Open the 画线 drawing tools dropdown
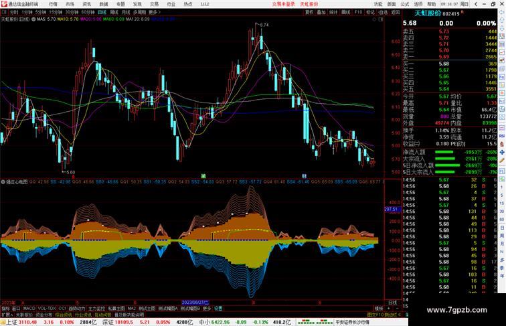506x326 pixels. point(345,12)
